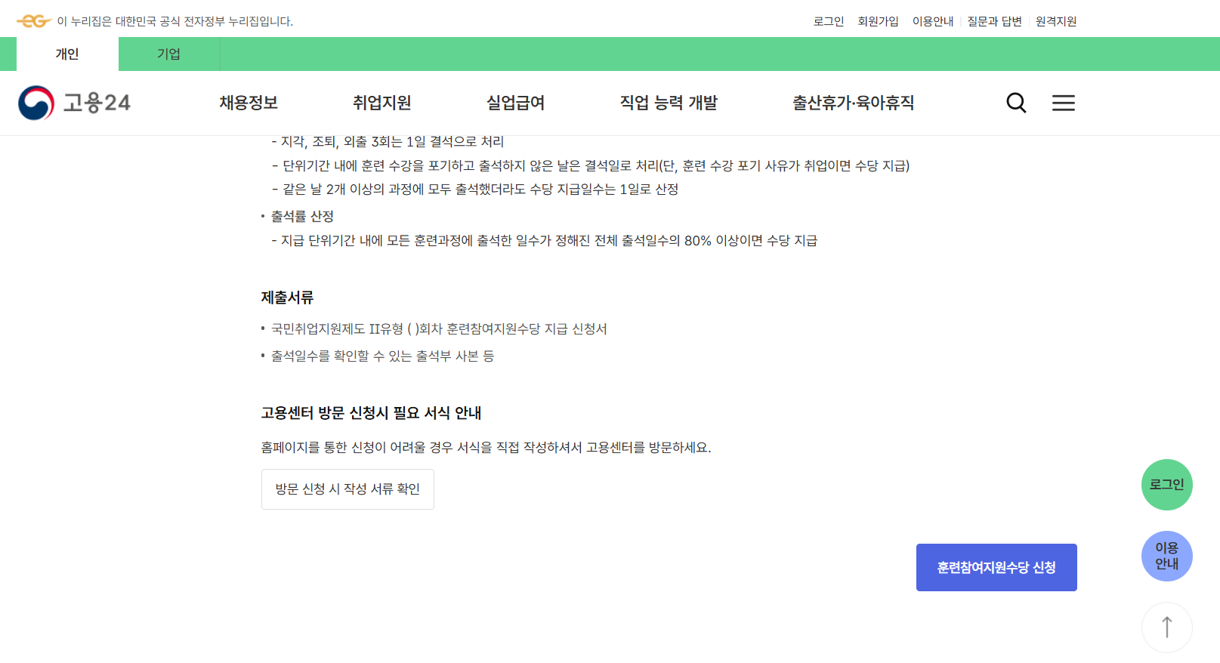Click the 제출서류 heading
The width and height of the screenshot is (1220, 663).
point(287,298)
